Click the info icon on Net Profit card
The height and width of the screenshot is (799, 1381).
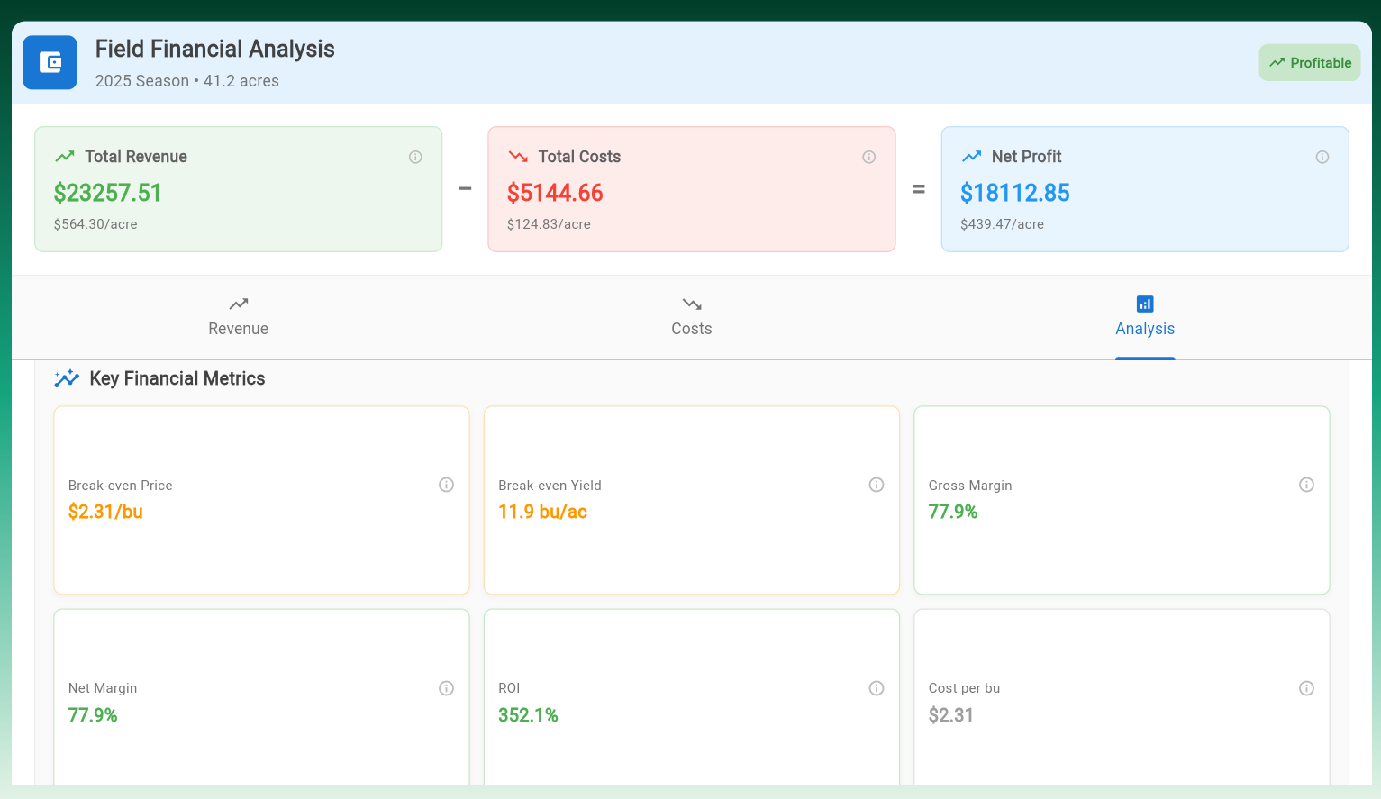[x=1322, y=157]
